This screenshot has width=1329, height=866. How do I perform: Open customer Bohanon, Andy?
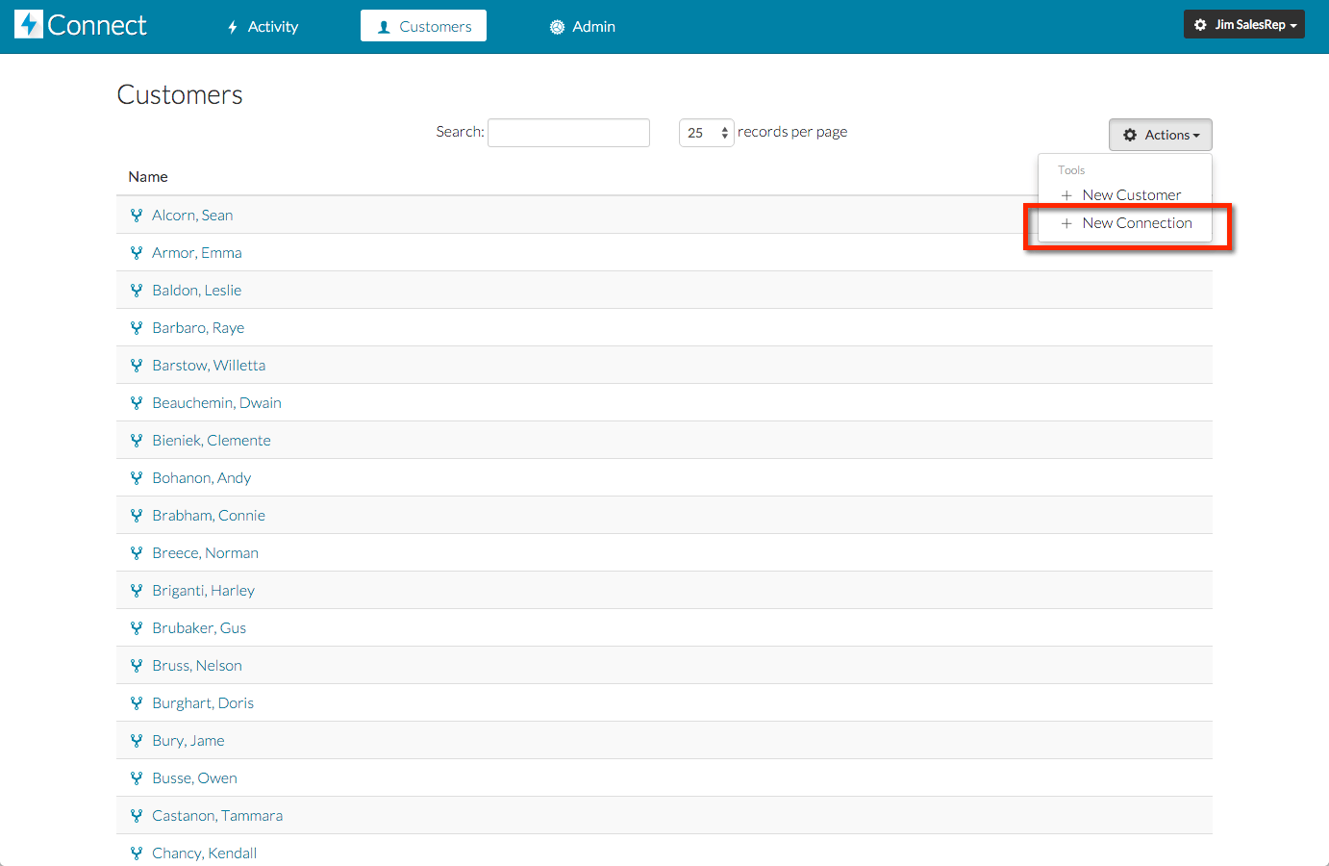pos(202,478)
